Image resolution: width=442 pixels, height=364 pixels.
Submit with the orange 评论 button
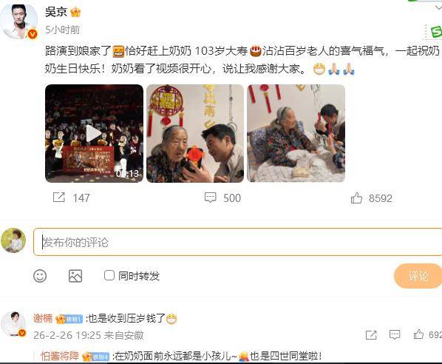(x=418, y=276)
